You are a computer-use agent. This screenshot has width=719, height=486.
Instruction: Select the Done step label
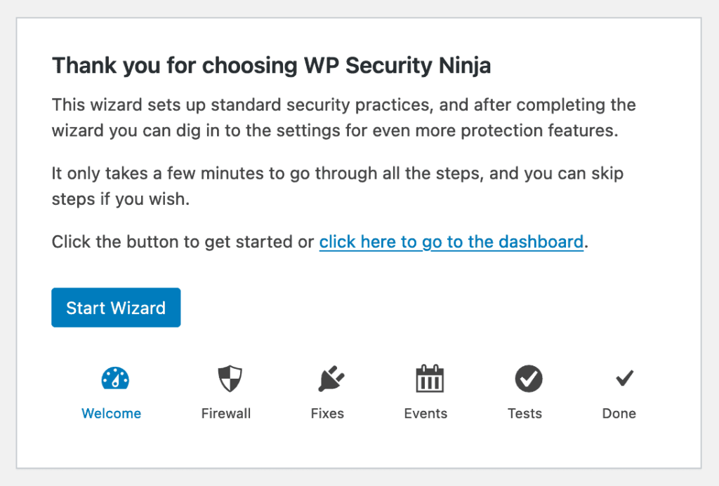619,413
